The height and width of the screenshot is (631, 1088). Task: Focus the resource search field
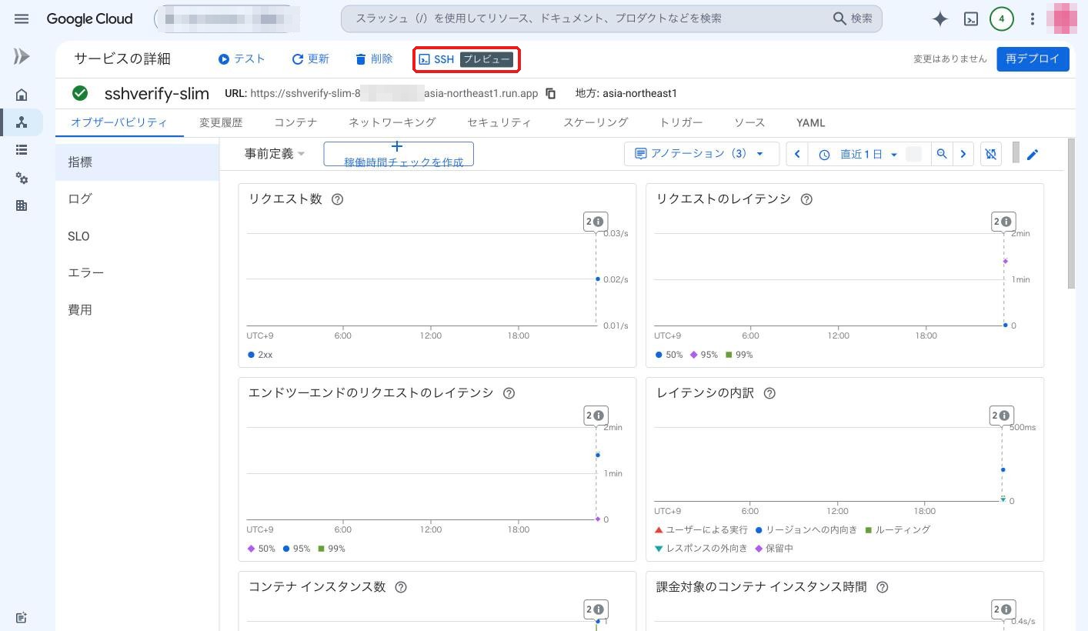pos(611,18)
